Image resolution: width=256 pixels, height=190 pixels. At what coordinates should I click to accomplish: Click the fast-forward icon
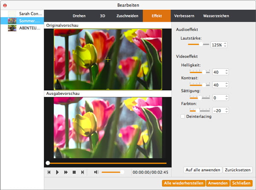coord(66,172)
